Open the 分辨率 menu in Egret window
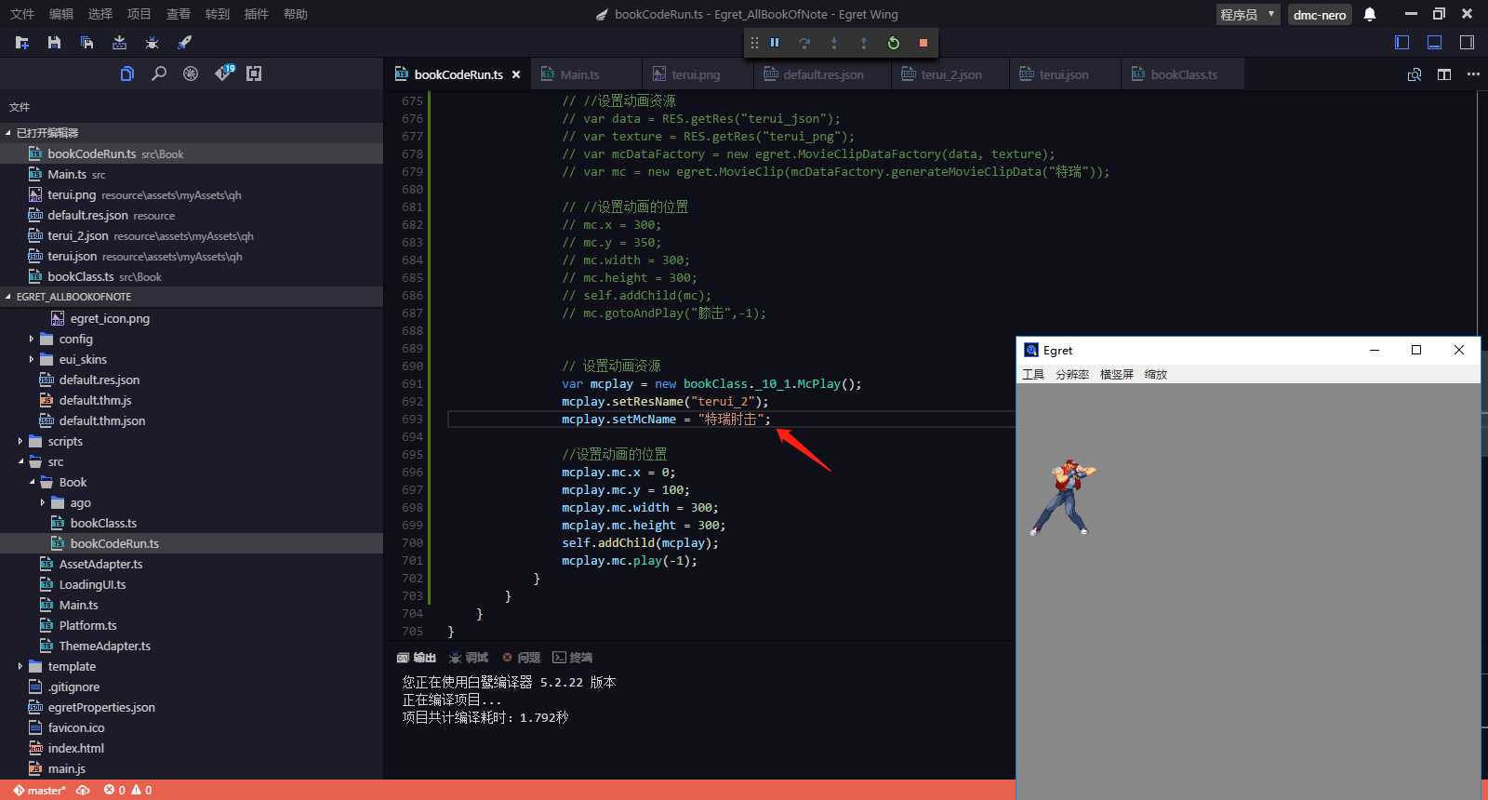 tap(1072, 374)
